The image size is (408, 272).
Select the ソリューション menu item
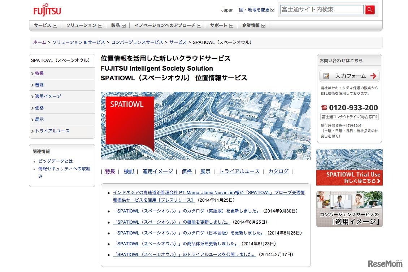82,25
